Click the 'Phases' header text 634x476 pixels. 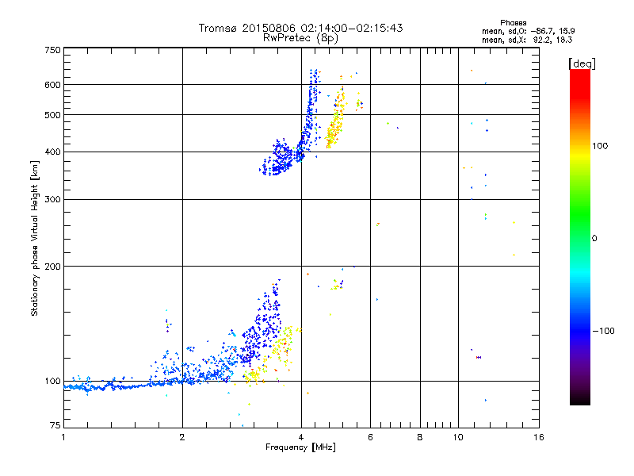pyautogui.click(x=513, y=23)
